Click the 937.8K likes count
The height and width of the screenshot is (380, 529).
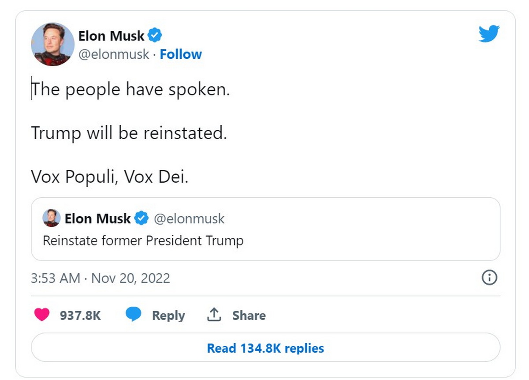point(80,315)
